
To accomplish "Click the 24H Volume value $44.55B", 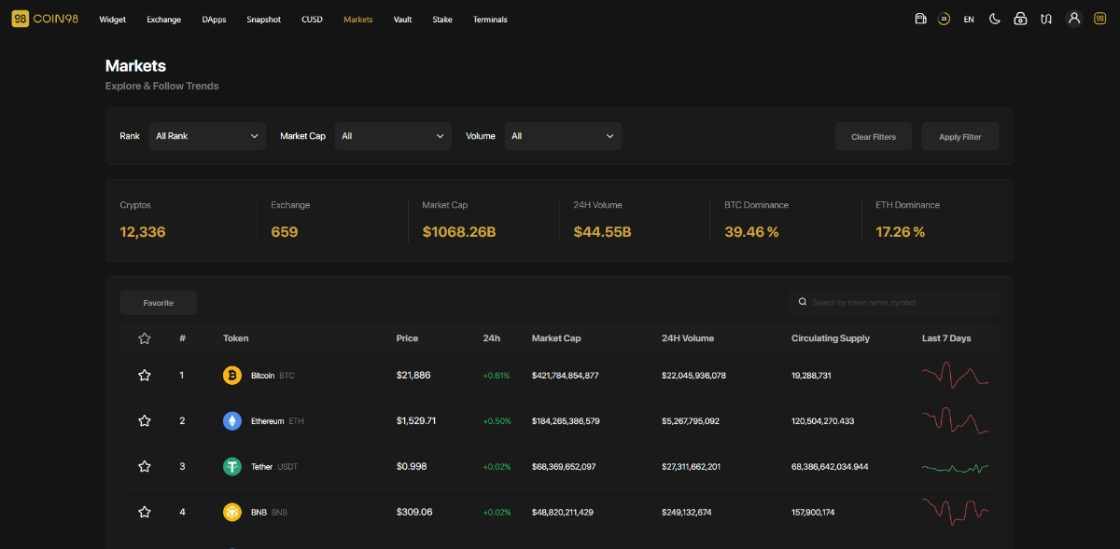I will [603, 232].
